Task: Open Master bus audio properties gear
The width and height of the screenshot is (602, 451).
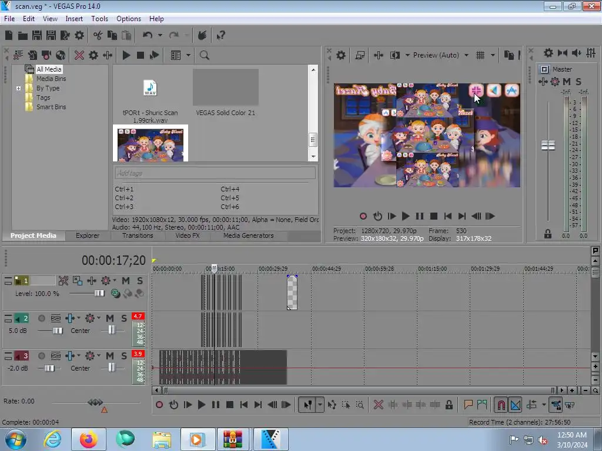Action: point(549,53)
